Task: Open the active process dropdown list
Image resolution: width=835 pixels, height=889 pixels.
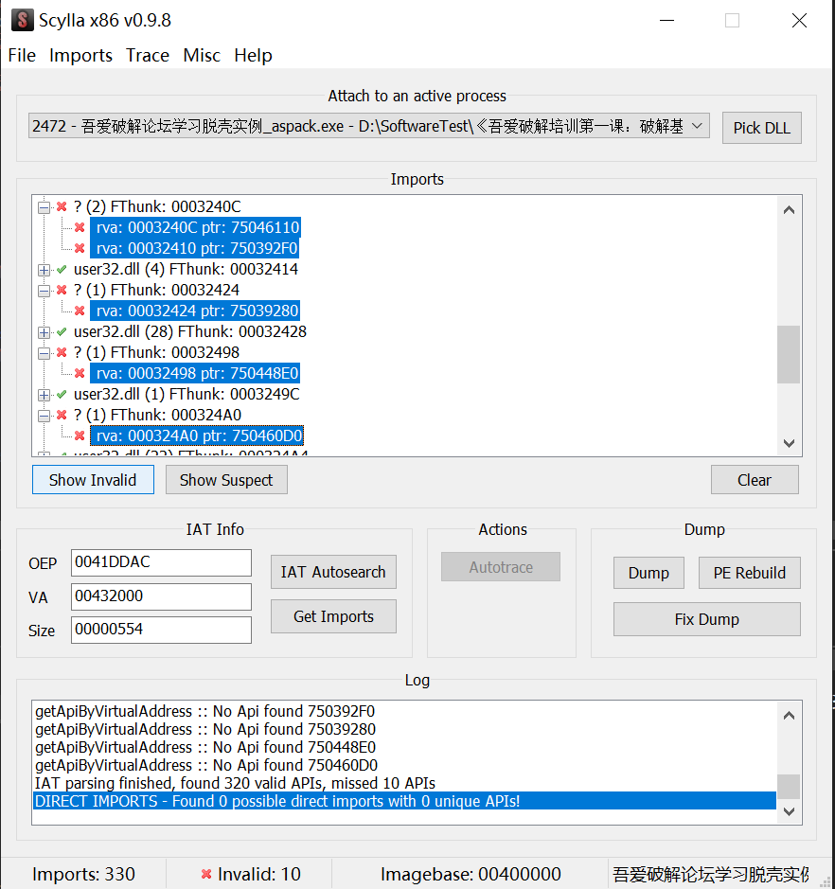Action: point(696,126)
